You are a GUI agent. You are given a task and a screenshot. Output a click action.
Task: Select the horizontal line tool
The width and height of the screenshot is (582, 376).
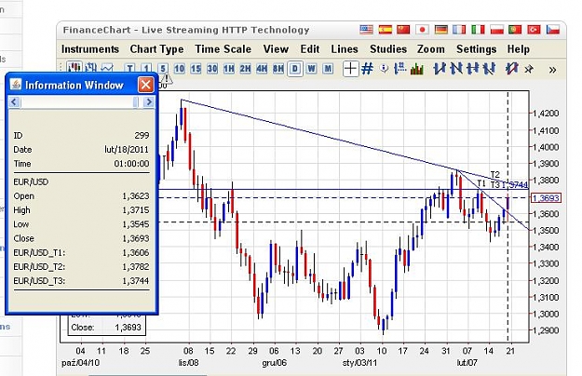pos(473,69)
